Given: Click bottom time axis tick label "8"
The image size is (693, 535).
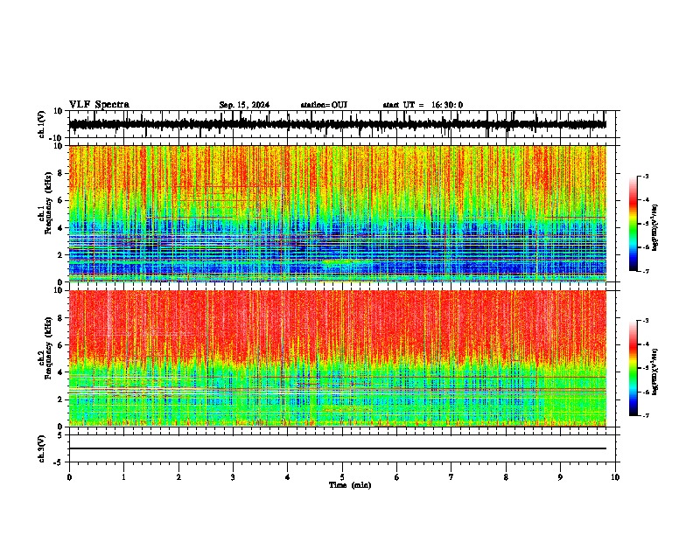Looking at the screenshot, I should (506, 477).
